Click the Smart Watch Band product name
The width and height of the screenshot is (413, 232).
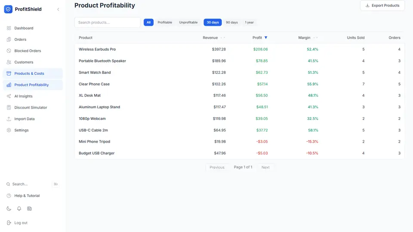pyautogui.click(x=95, y=72)
